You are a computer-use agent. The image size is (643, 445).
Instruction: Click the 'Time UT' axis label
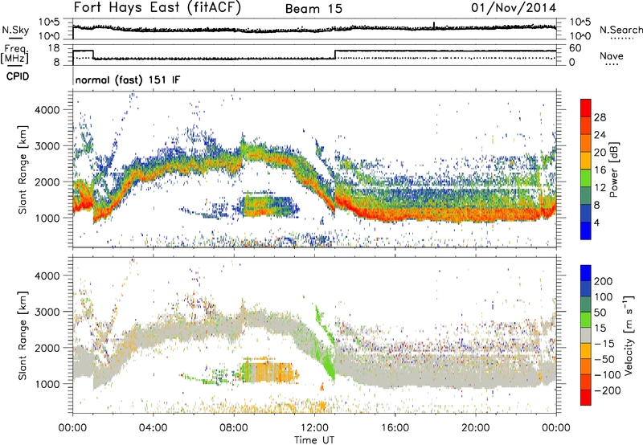tap(314, 440)
